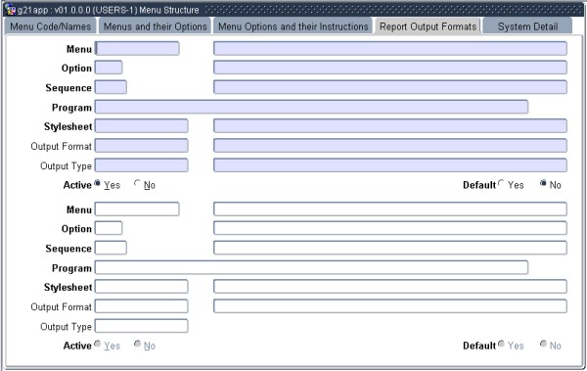This screenshot has width=587, height=371.
Task: Focus the first record Program field
Action: 311,107
